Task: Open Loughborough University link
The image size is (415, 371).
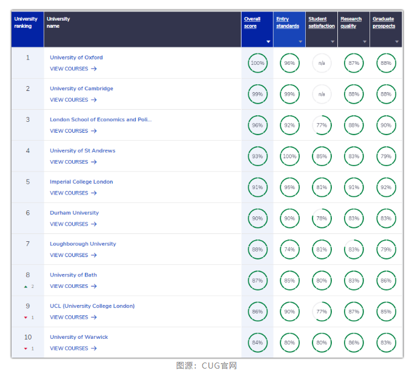Action: coord(83,244)
